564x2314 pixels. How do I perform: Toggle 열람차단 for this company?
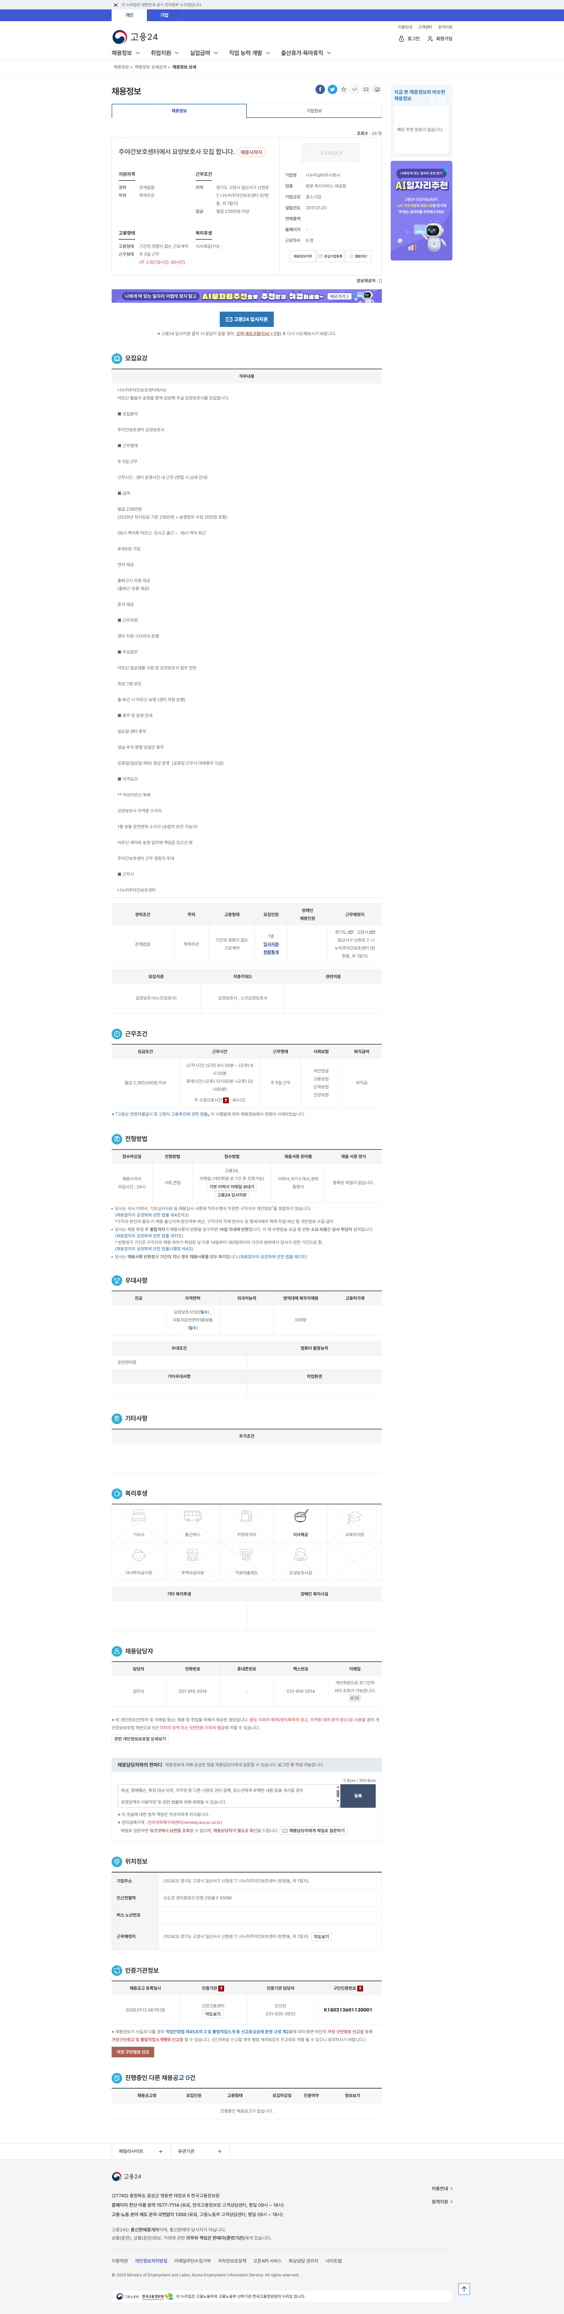358,256
